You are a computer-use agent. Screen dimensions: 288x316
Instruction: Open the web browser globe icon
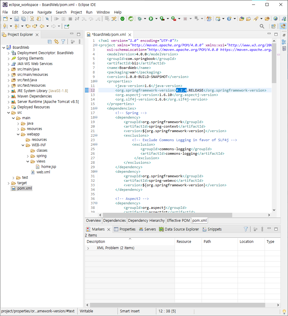[275, 19]
